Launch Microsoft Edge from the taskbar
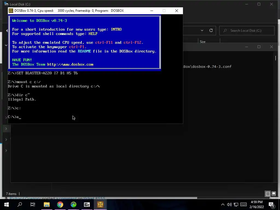Viewport: 280px width, 210px height. (73, 205)
